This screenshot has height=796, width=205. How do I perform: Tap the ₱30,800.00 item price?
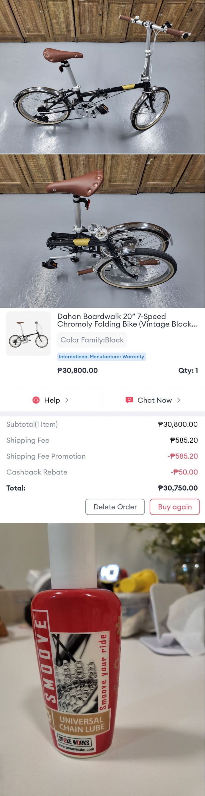[78, 370]
